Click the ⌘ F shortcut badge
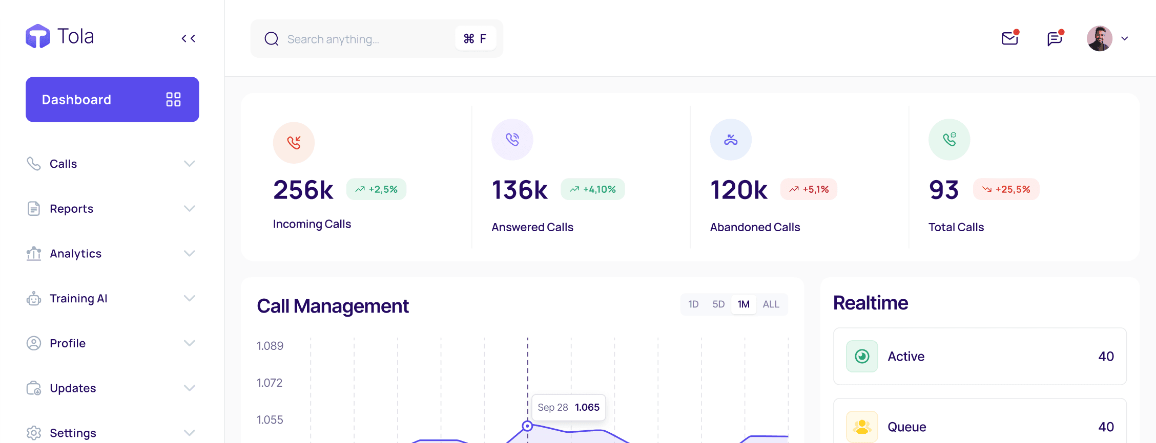The width and height of the screenshot is (1156, 443). tap(476, 38)
